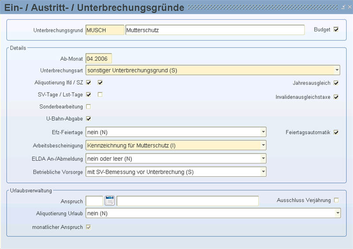Expand the Efz-Feiertage dropdown
Image resolution: width=353 pixels, height=249 pixels.
tap(263, 132)
